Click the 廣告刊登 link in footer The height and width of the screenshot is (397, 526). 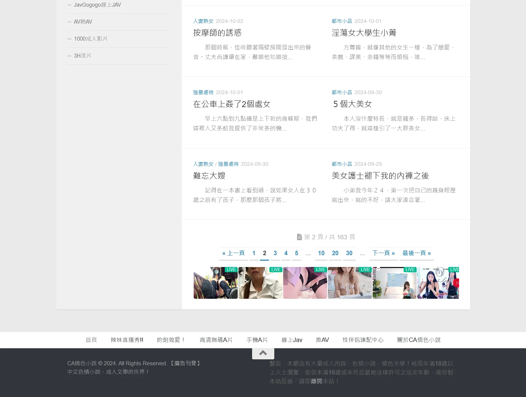pyautogui.click(x=185, y=363)
